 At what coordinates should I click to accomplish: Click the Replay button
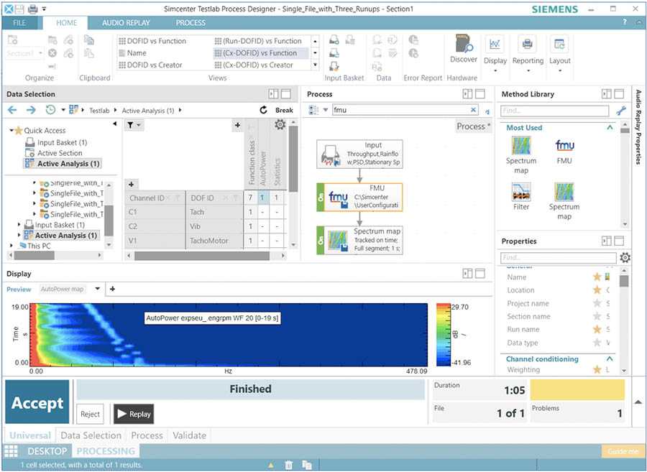click(x=134, y=414)
